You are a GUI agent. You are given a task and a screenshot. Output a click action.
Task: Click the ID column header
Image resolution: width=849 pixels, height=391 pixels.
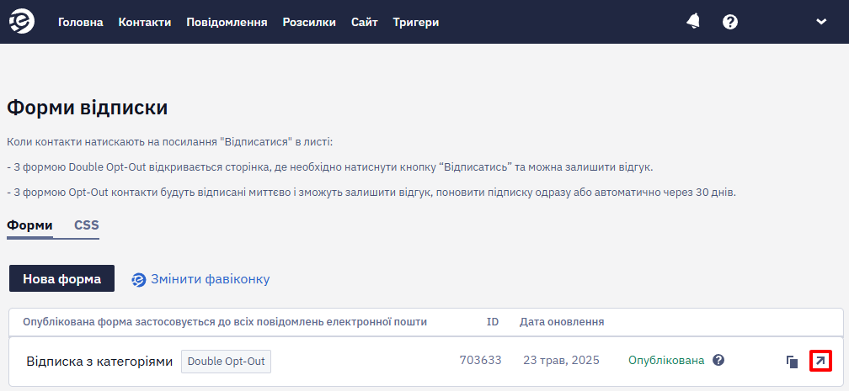click(492, 322)
